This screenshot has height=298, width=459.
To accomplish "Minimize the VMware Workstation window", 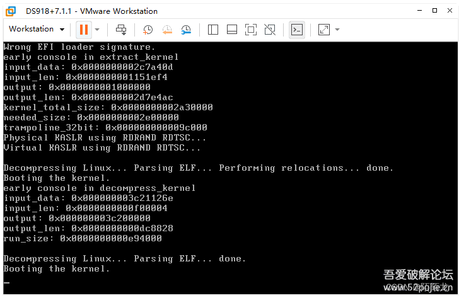I will [x=419, y=11].
